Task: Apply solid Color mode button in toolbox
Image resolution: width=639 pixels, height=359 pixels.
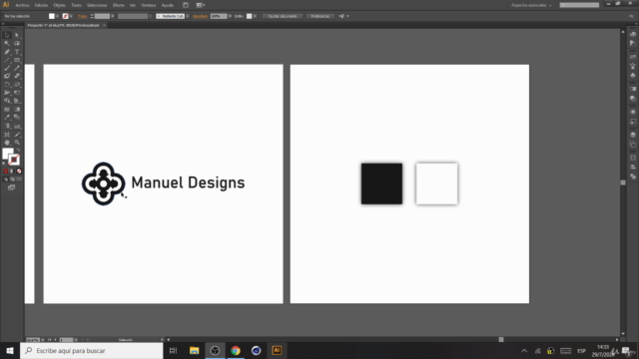Action: click(6, 172)
